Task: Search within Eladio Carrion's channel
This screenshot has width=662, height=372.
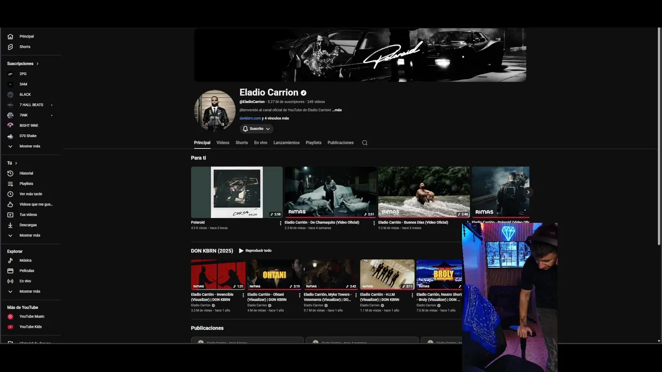Action: click(365, 143)
